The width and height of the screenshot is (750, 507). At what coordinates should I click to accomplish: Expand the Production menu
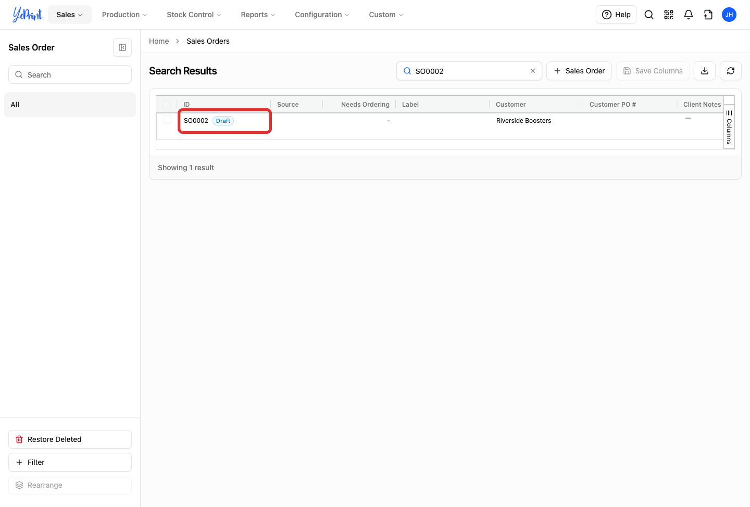coord(124,15)
